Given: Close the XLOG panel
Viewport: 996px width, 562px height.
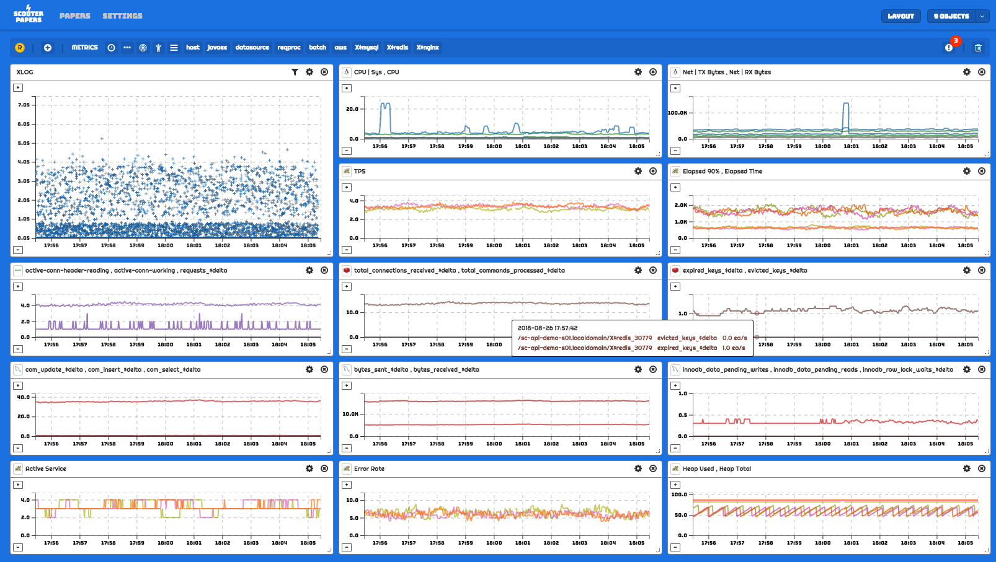Looking at the screenshot, I should point(324,72).
